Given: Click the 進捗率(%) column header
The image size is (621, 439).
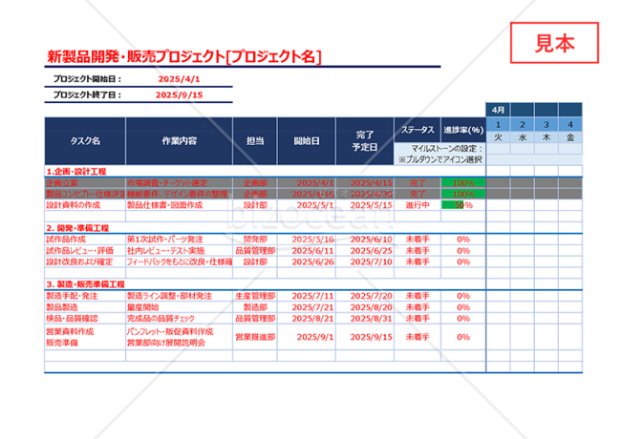Looking at the screenshot, I should pos(463,130).
